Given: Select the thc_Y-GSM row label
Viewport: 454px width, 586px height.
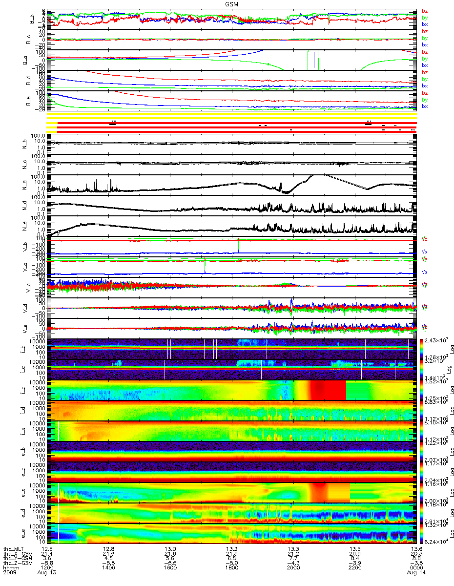Looking at the screenshot, I should pyautogui.click(x=17, y=558).
